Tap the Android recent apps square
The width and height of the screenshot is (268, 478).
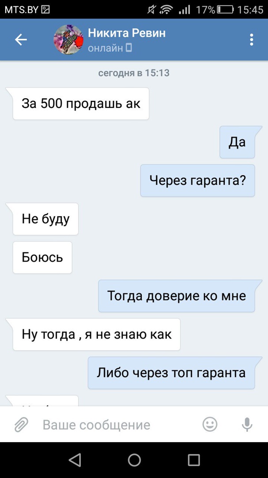(x=193, y=460)
